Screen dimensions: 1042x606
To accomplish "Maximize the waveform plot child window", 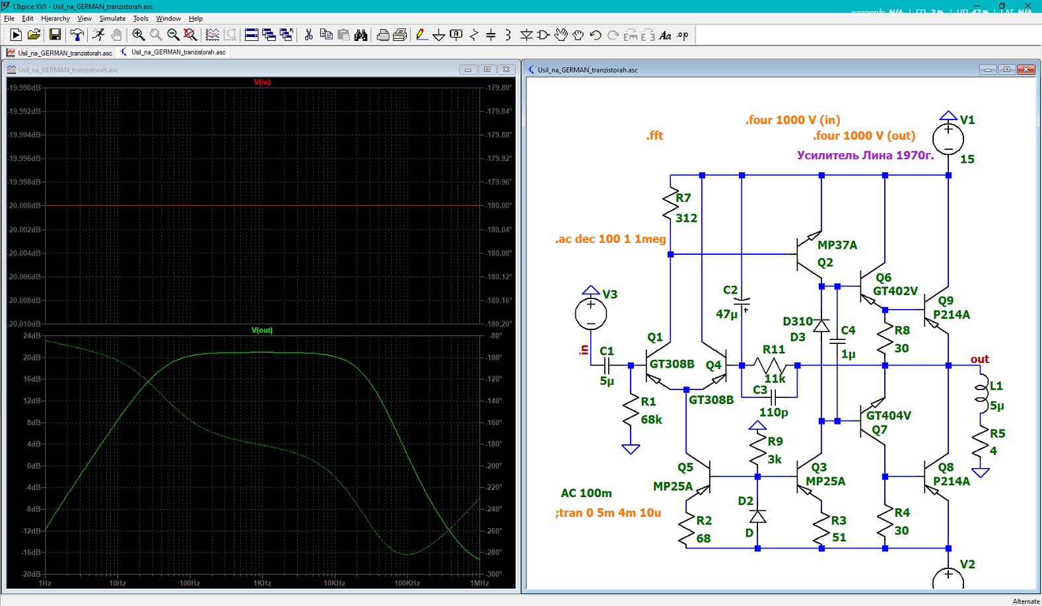I will [487, 69].
